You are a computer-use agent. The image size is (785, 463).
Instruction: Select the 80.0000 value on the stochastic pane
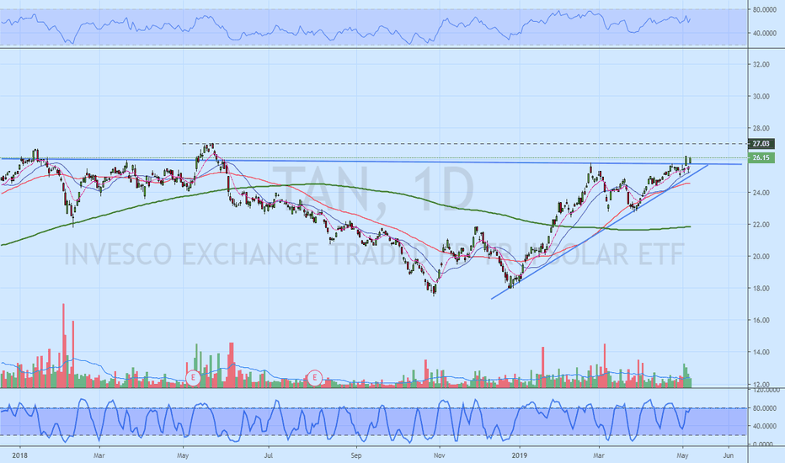(764, 408)
